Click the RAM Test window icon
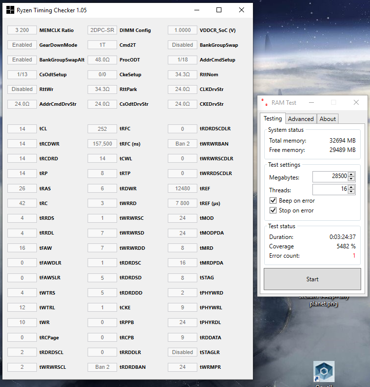This screenshot has width=370, height=387. point(264,102)
